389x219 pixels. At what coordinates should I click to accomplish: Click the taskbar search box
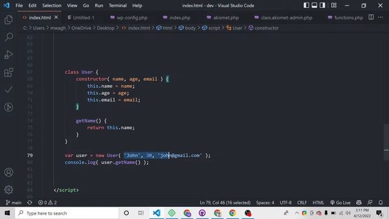pyautogui.click(x=67, y=213)
